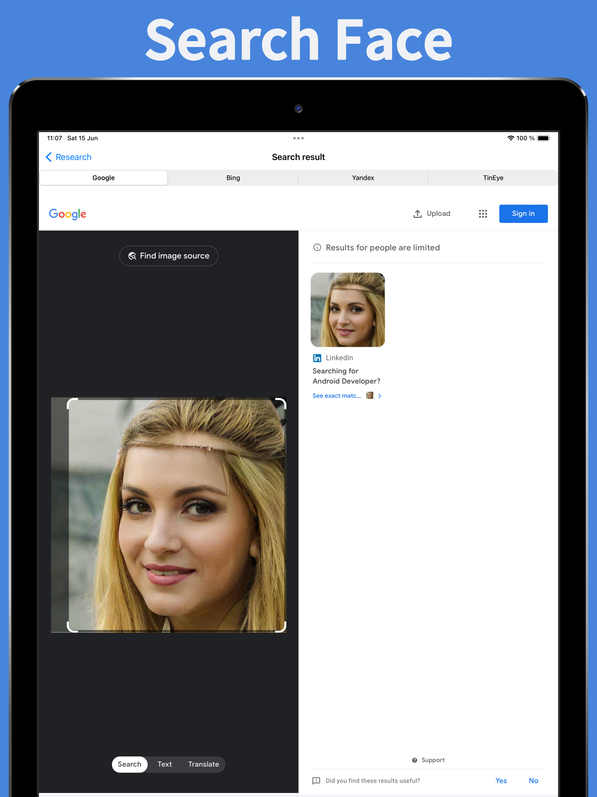Click the LinkedIn logo icon
Screen dimensions: 597x797
317,358
